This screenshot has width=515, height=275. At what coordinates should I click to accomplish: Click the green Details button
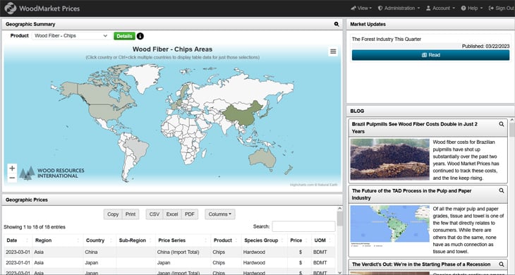[124, 36]
